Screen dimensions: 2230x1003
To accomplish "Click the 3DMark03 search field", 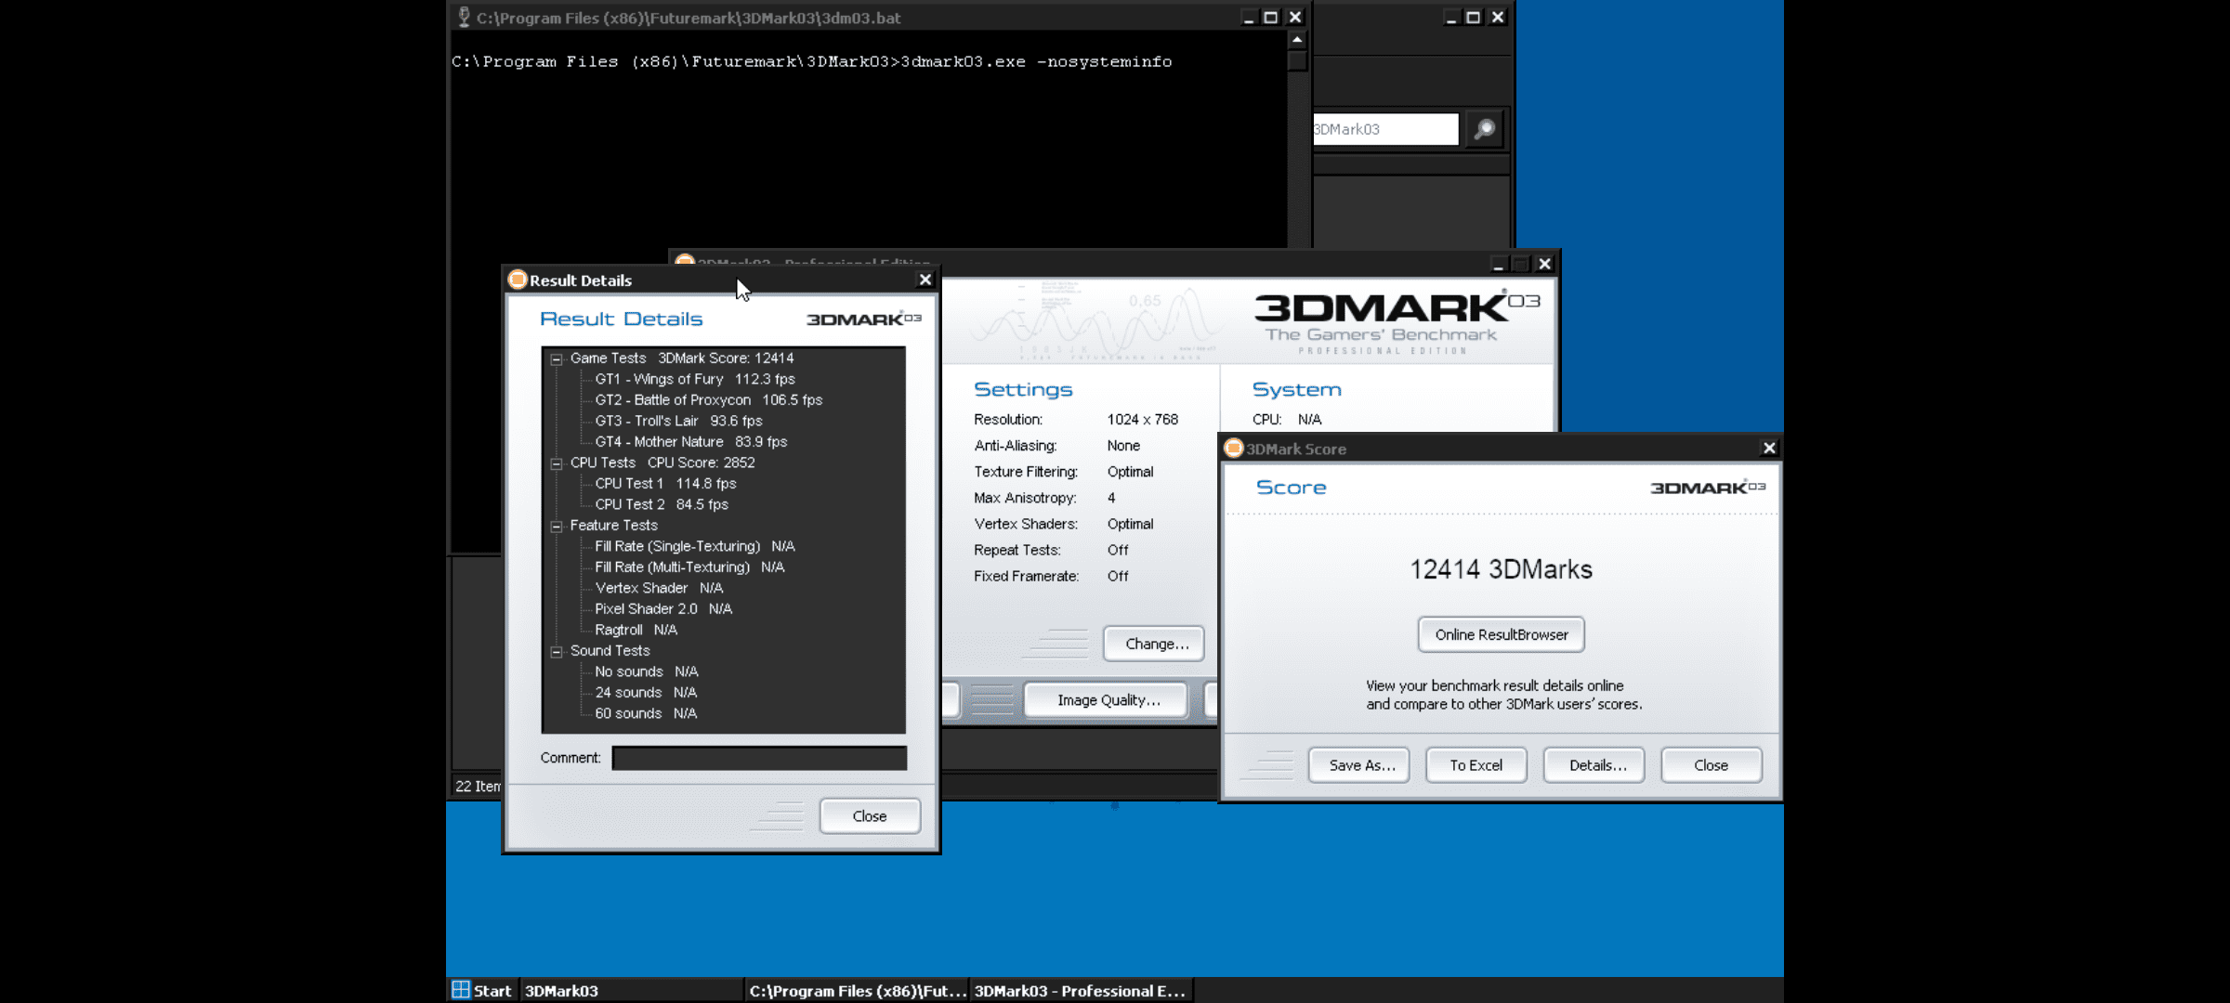I will coord(1385,129).
